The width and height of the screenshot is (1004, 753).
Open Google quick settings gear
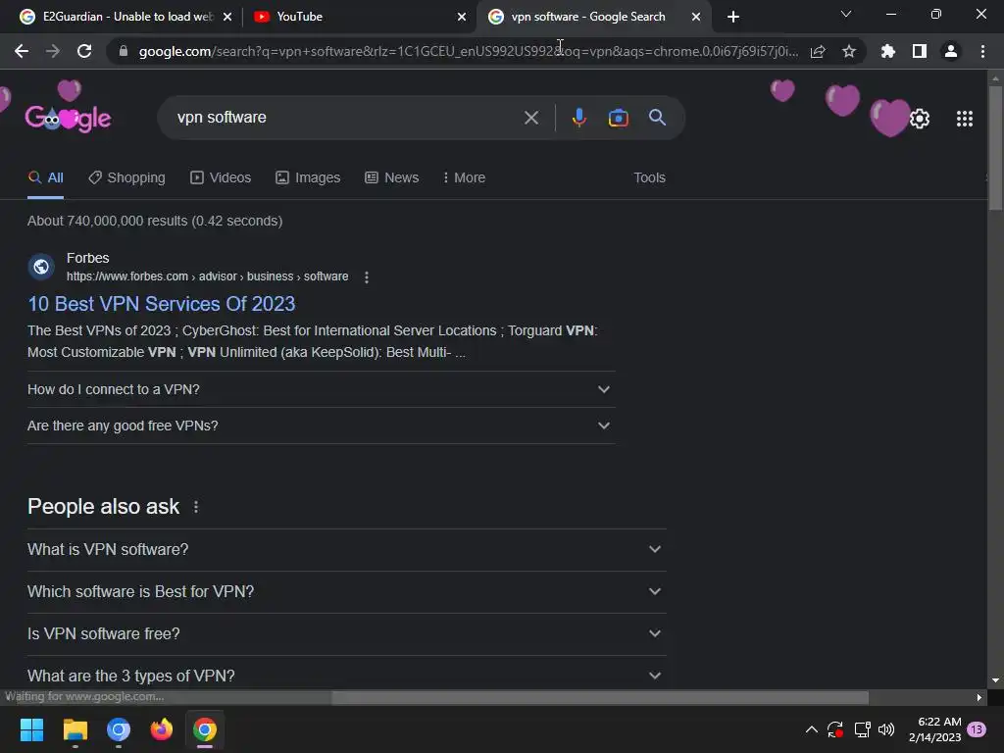[920, 119]
